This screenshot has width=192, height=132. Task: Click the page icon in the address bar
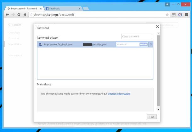pyautogui.click(x=31, y=15)
